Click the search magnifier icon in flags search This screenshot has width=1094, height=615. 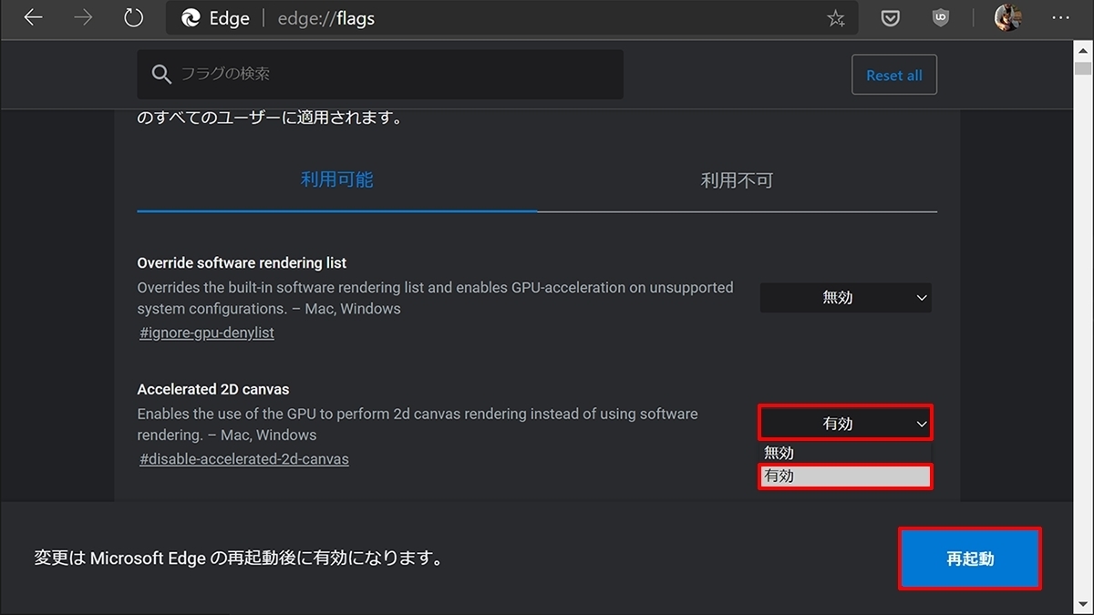pyautogui.click(x=161, y=75)
